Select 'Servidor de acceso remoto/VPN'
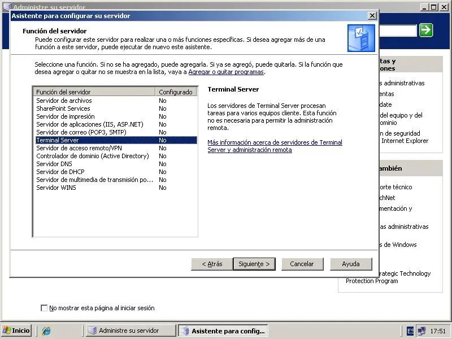452x339 pixels. (x=116, y=148)
